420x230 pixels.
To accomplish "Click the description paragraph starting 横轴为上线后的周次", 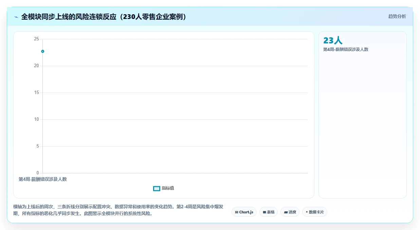I will (118, 210).
